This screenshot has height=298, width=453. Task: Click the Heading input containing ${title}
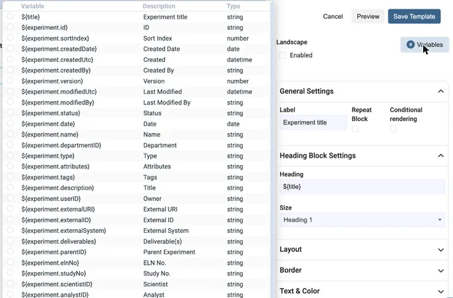[362, 186]
